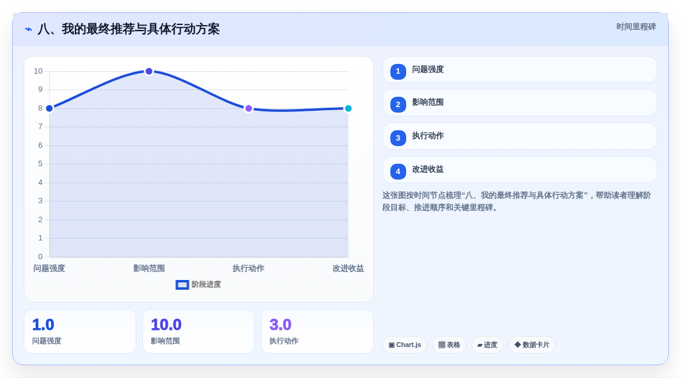Viewport: 681px width, 378px height.
Task: Select the 问题强度 data point on the chart
Action: click(49, 108)
